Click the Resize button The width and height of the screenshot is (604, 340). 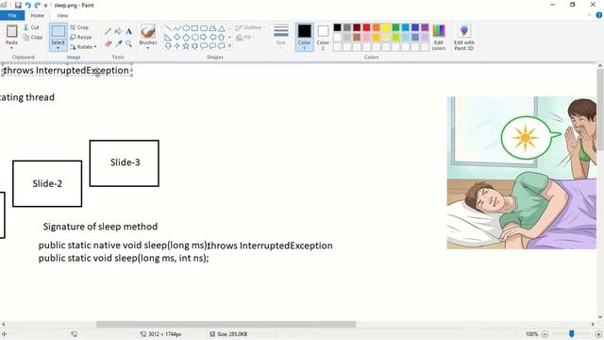click(81, 37)
